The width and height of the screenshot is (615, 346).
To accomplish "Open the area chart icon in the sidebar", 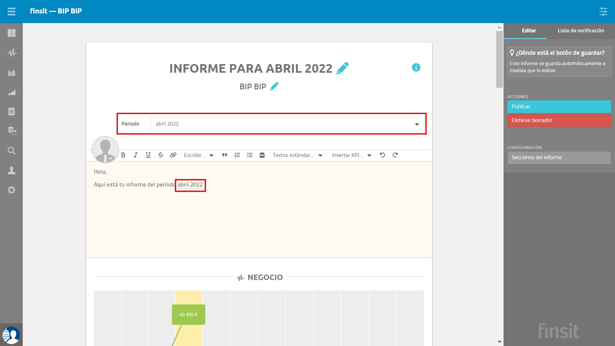I will tap(12, 92).
